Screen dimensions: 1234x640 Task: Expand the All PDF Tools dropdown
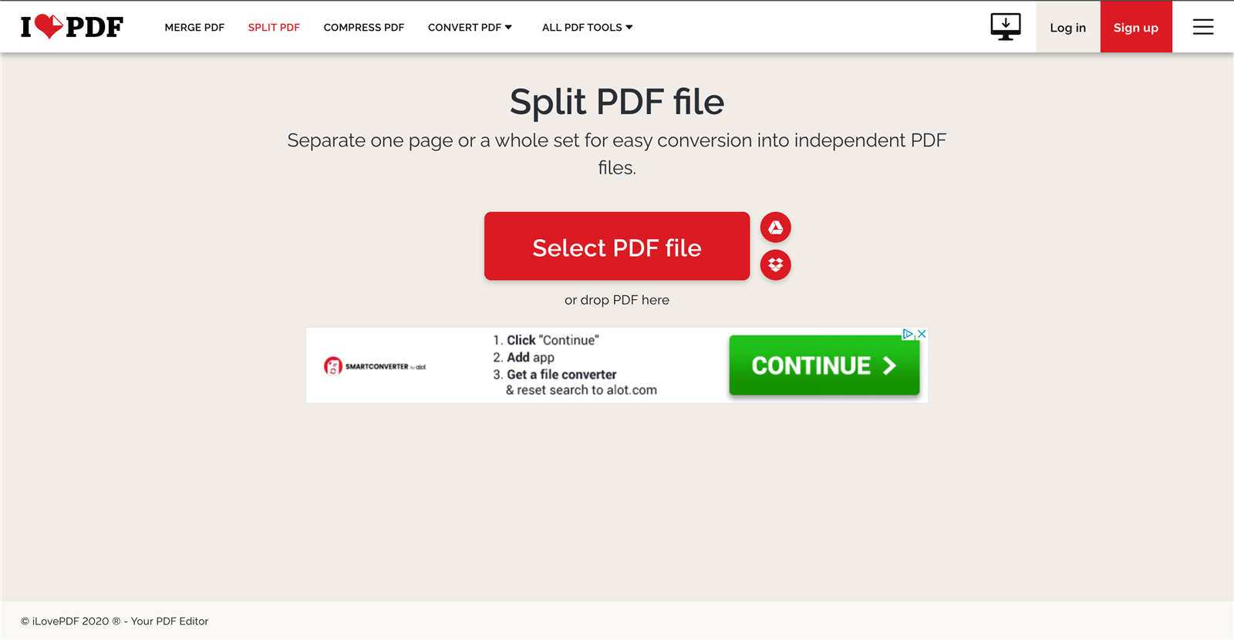[587, 27]
